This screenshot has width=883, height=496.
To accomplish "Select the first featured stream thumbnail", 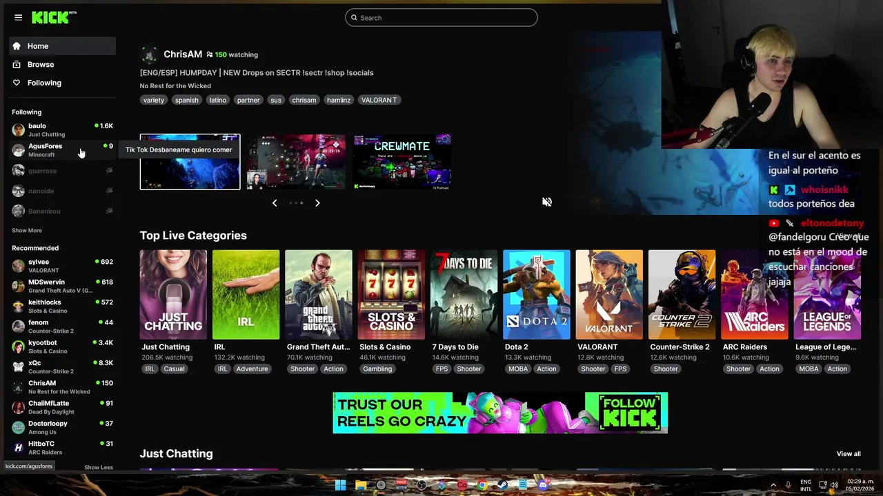I will coord(190,162).
